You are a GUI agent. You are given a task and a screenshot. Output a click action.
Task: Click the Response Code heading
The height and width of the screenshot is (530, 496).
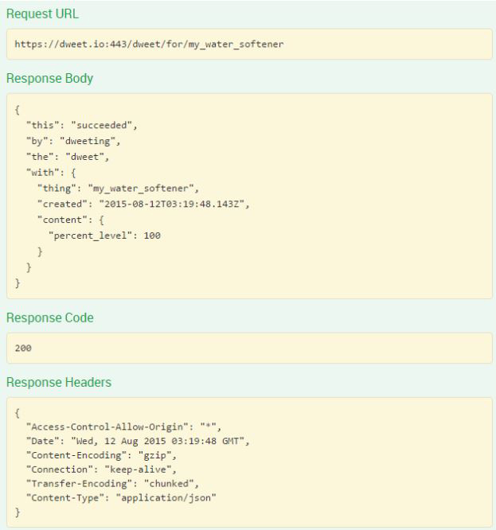click(x=49, y=318)
